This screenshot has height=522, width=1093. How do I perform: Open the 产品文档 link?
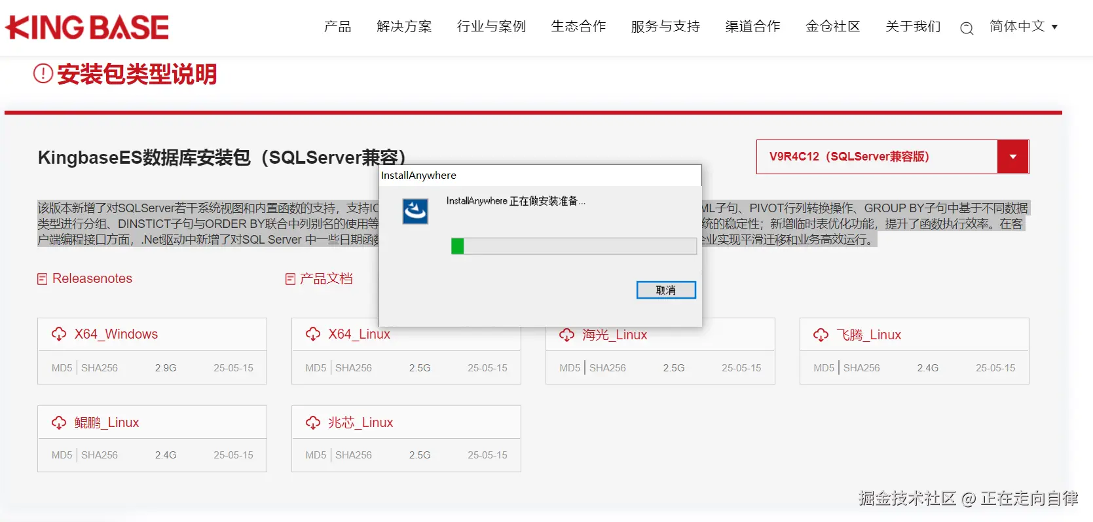coord(326,278)
